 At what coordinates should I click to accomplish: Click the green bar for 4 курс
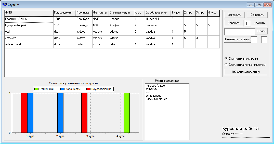click(x=127, y=113)
